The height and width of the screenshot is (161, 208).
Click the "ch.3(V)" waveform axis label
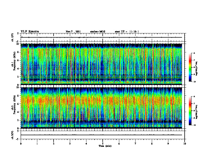coord(13,135)
